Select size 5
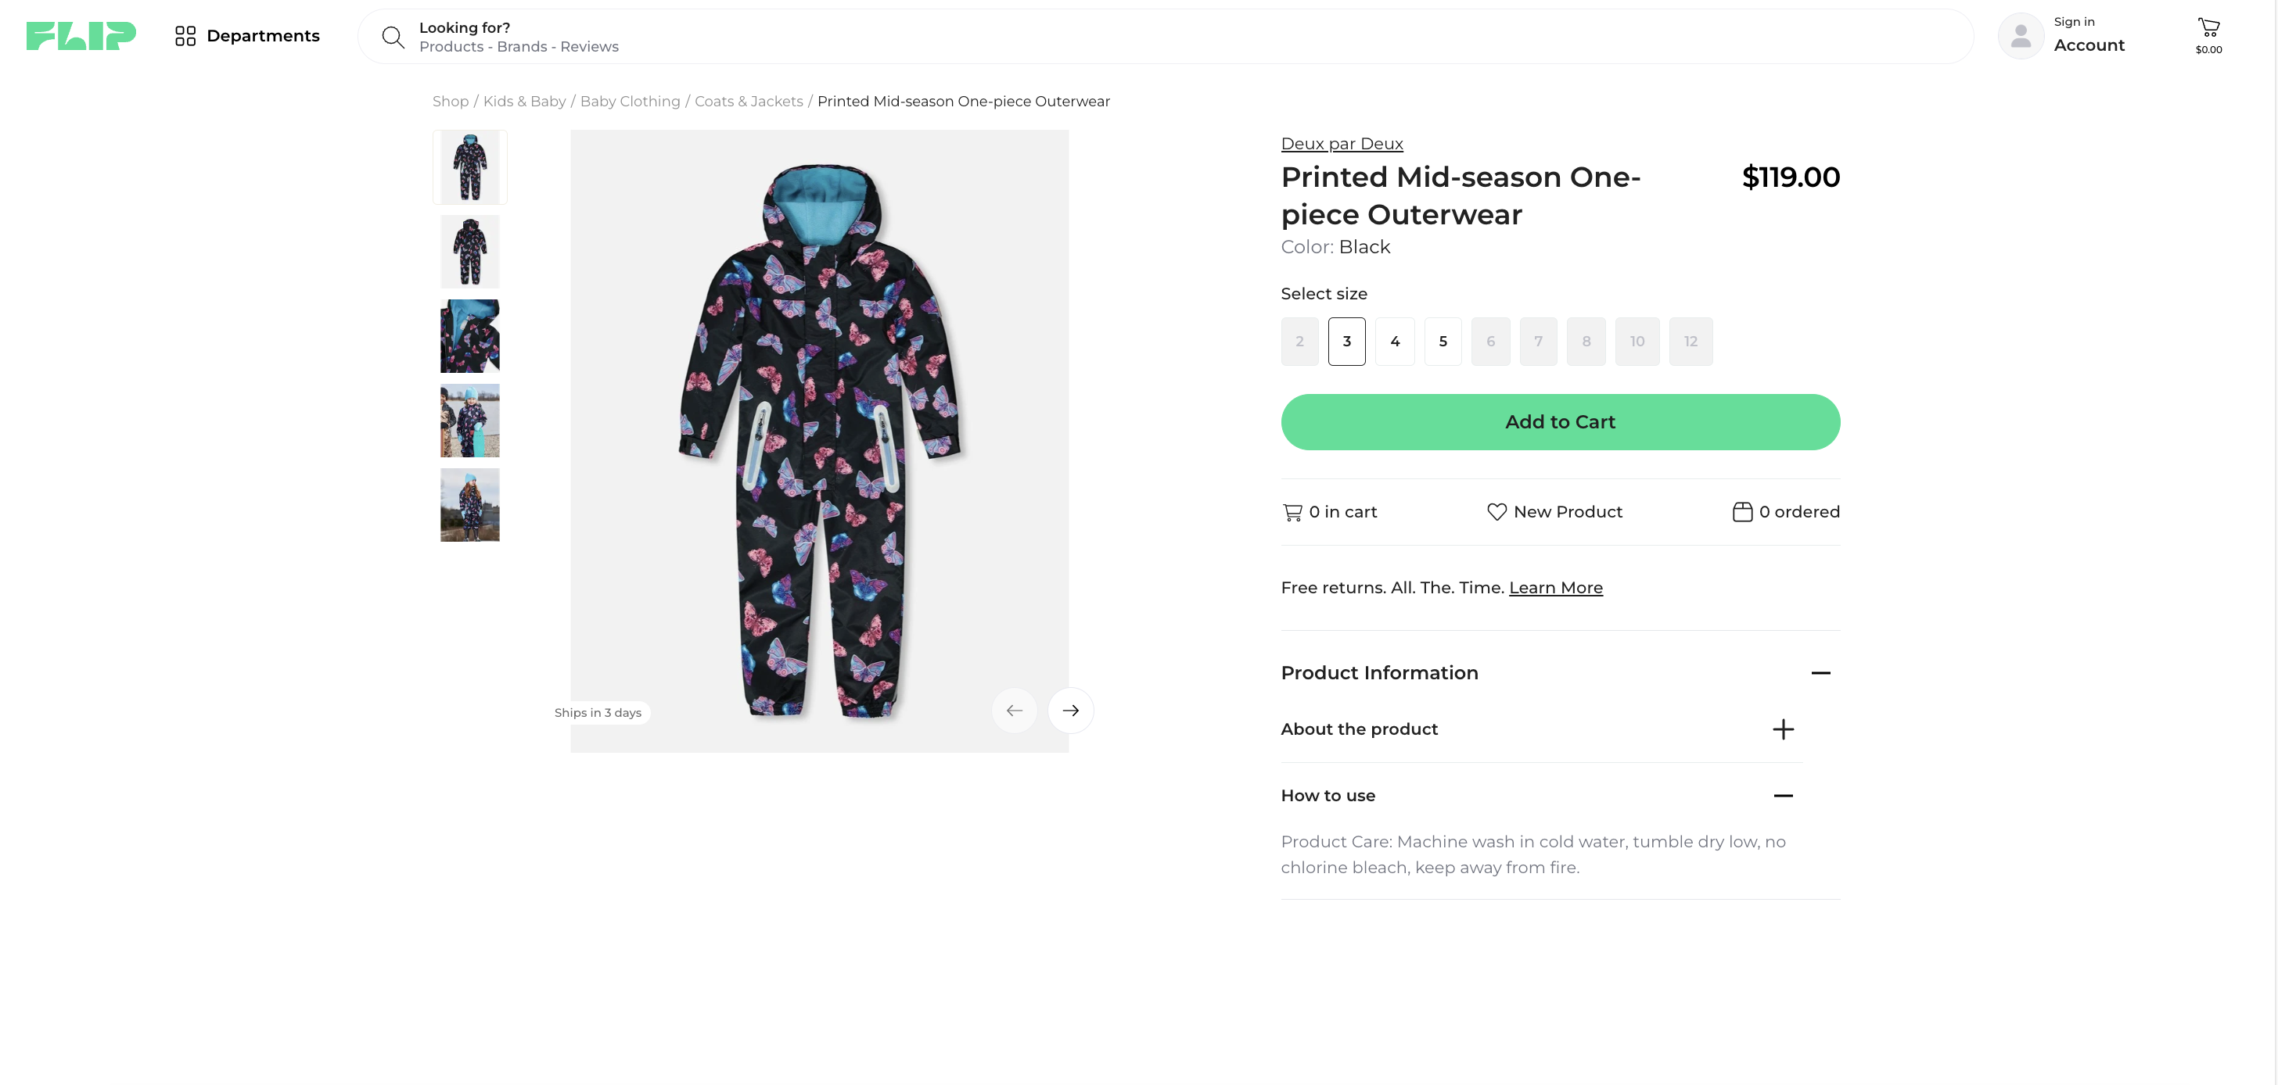This screenshot has height=1085, width=2278. 1443,341
